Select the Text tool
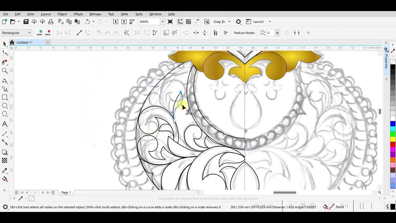396x223 pixels. tap(5, 124)
